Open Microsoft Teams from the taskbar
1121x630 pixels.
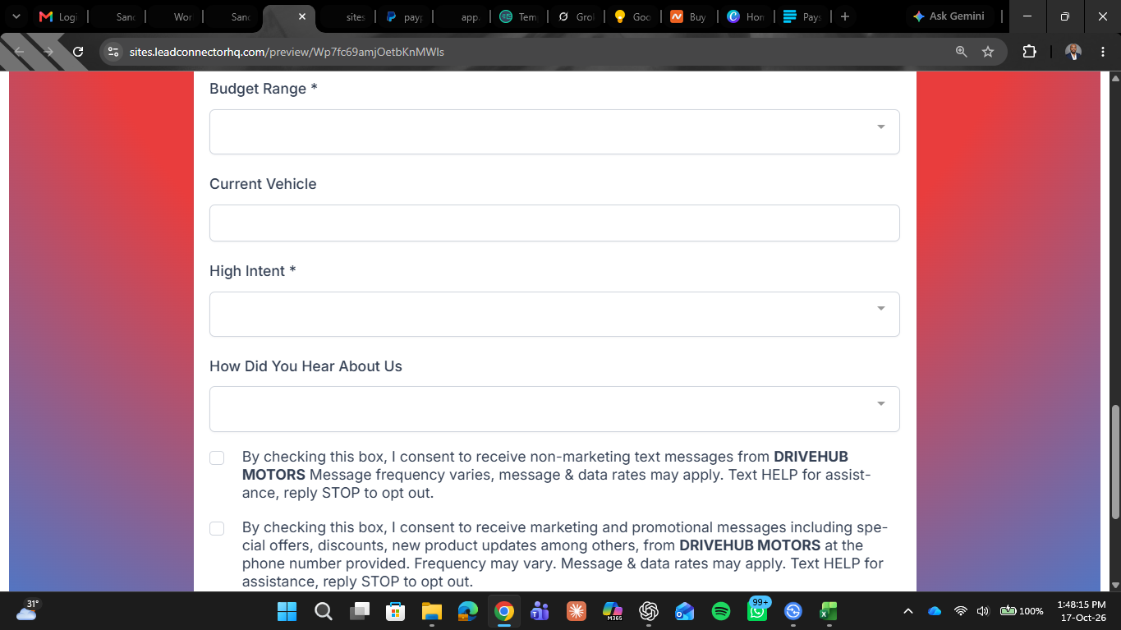pos(540,611)
